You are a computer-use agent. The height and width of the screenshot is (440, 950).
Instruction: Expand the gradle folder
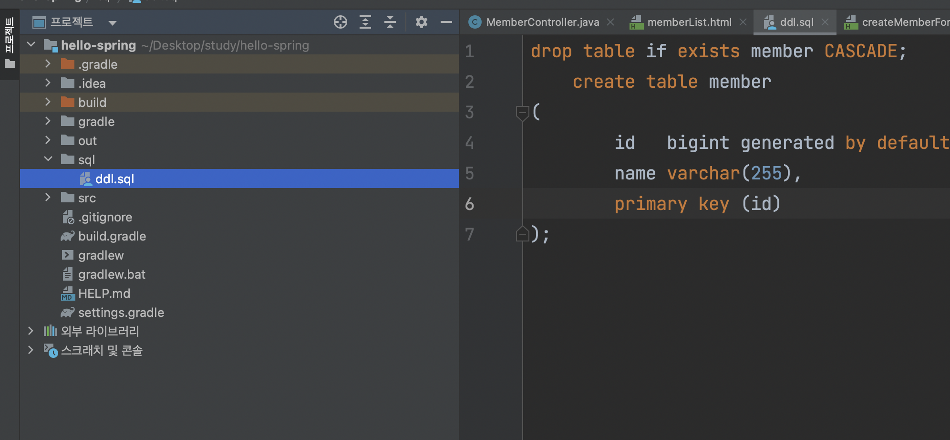click(48, 121)
